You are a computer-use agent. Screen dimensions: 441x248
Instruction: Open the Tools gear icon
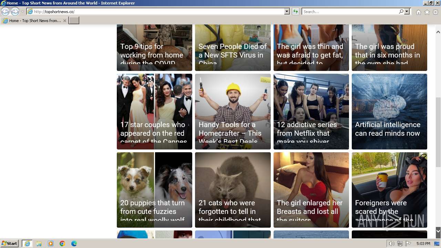435,12
